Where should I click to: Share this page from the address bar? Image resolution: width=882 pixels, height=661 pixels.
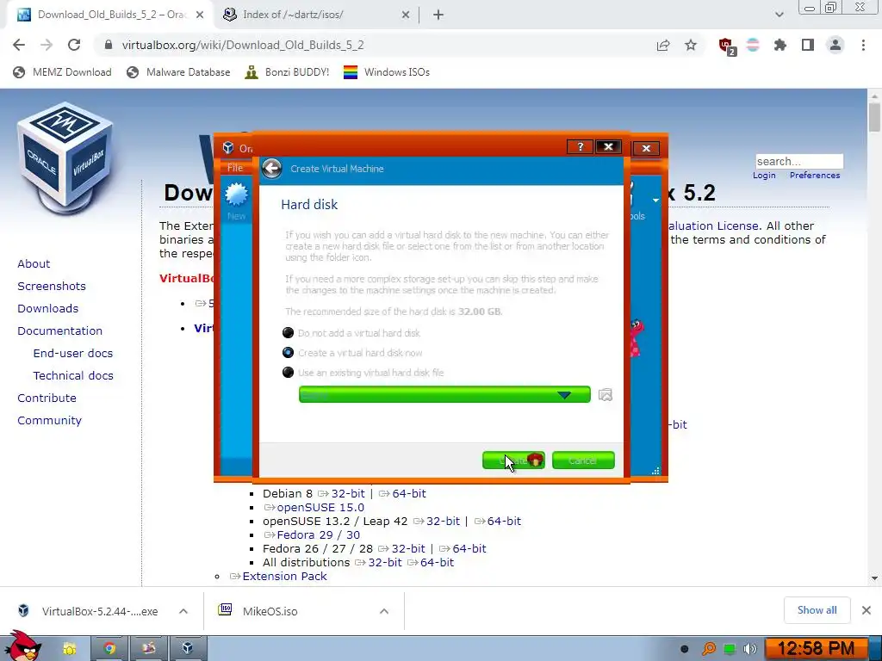(663, 45)
